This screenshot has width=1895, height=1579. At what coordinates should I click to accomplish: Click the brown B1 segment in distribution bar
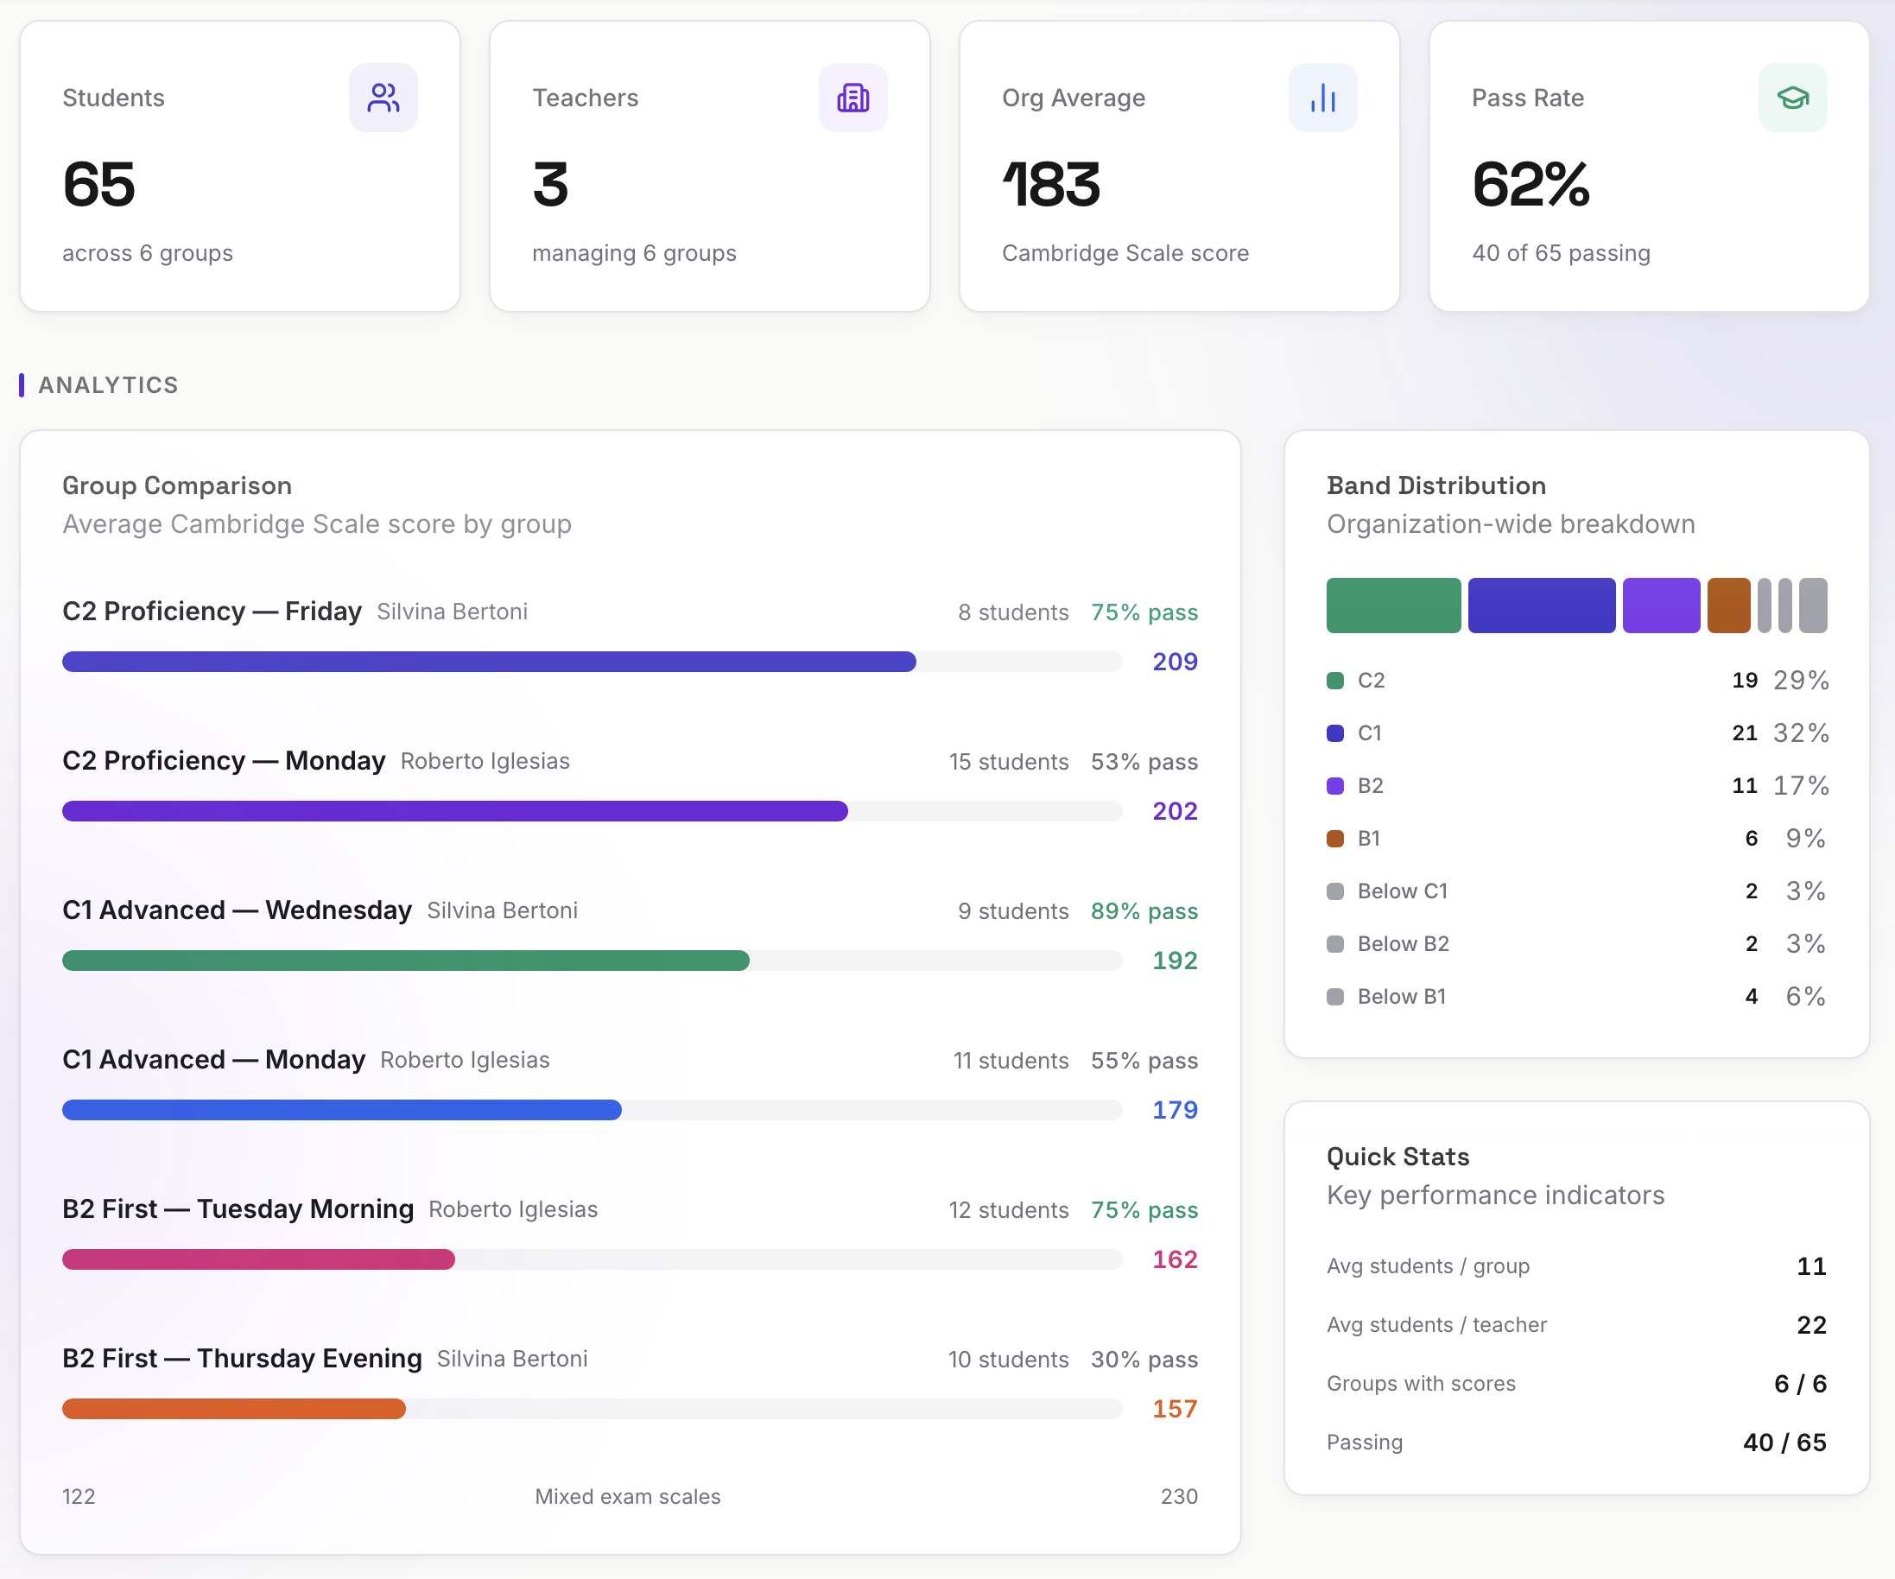click(x=1728, y=606)
